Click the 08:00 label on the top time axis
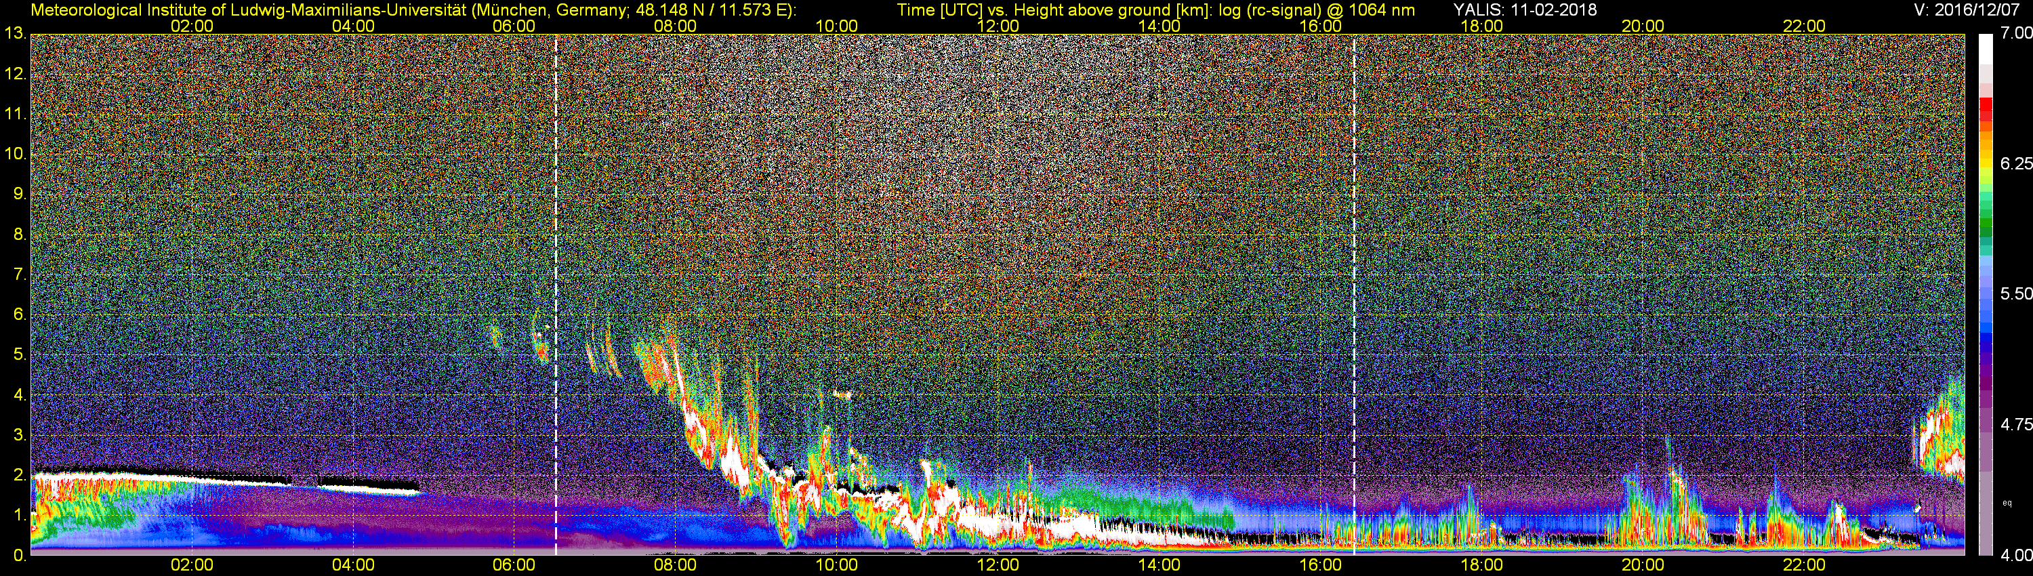2033x576 pixels. click(676, 26)
